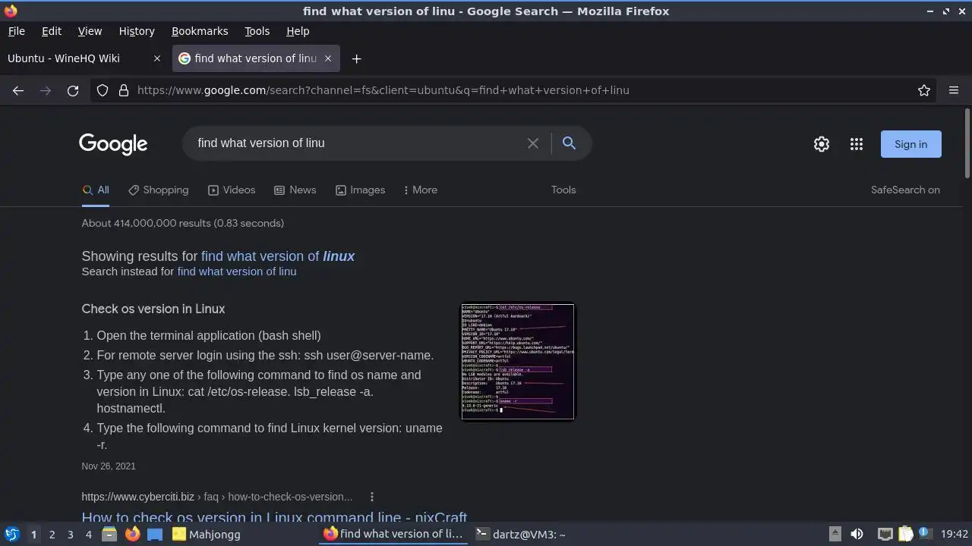This screenshot has width=972, height=546.
Task: Click the volume speaker tray icon
Action: coord(857,534)
